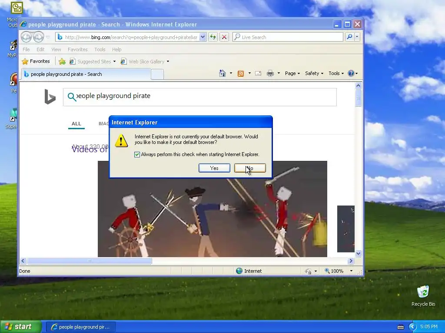Select the ALL search results tab
445x333 pixels.
pos(76,124)
